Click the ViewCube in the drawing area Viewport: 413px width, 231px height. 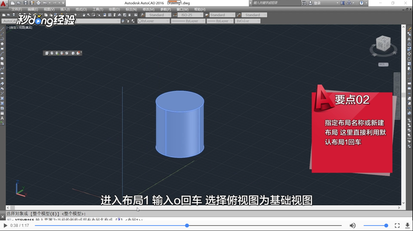click(x=383, y=43)
